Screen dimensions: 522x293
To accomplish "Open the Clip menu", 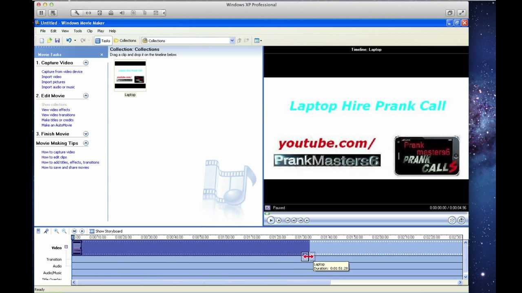I will (x=89, y=31).
